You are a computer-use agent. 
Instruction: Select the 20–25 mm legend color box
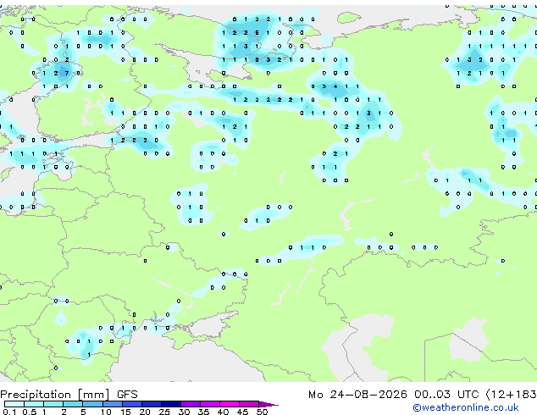tap(152, 404)
